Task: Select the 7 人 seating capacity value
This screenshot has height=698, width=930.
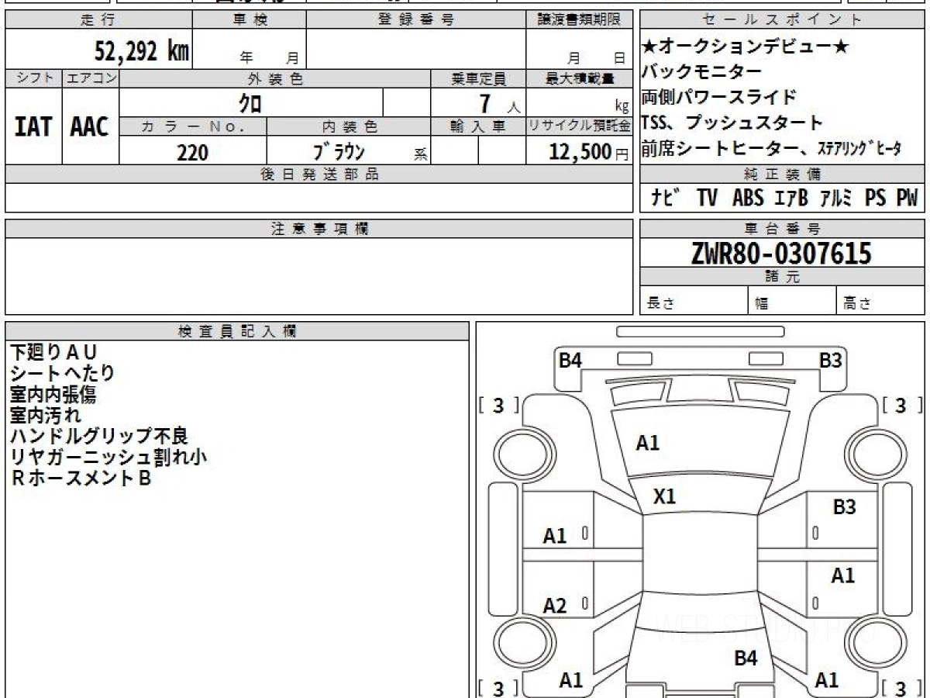Action: (x=500, y=103)
